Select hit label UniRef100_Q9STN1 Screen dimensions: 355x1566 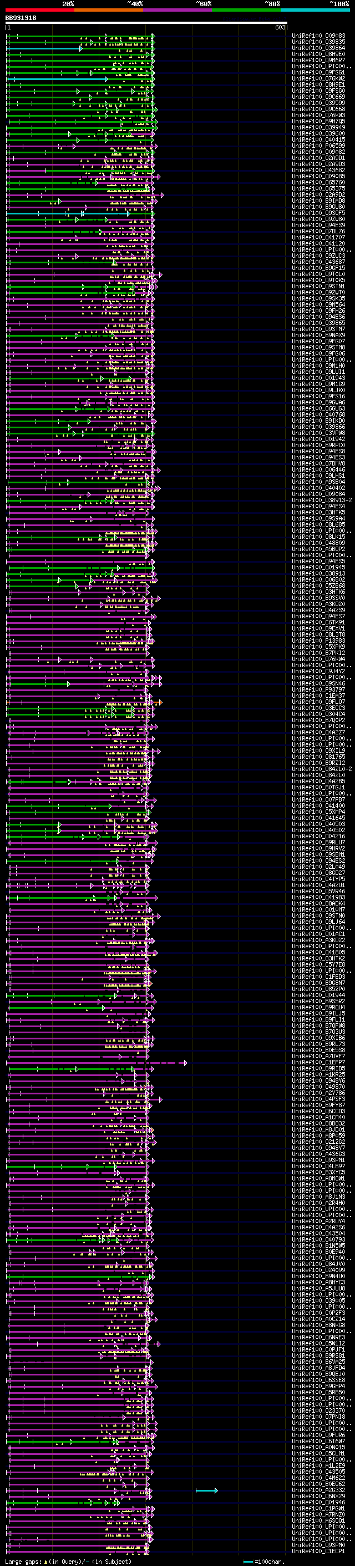(x=318, y=286)
